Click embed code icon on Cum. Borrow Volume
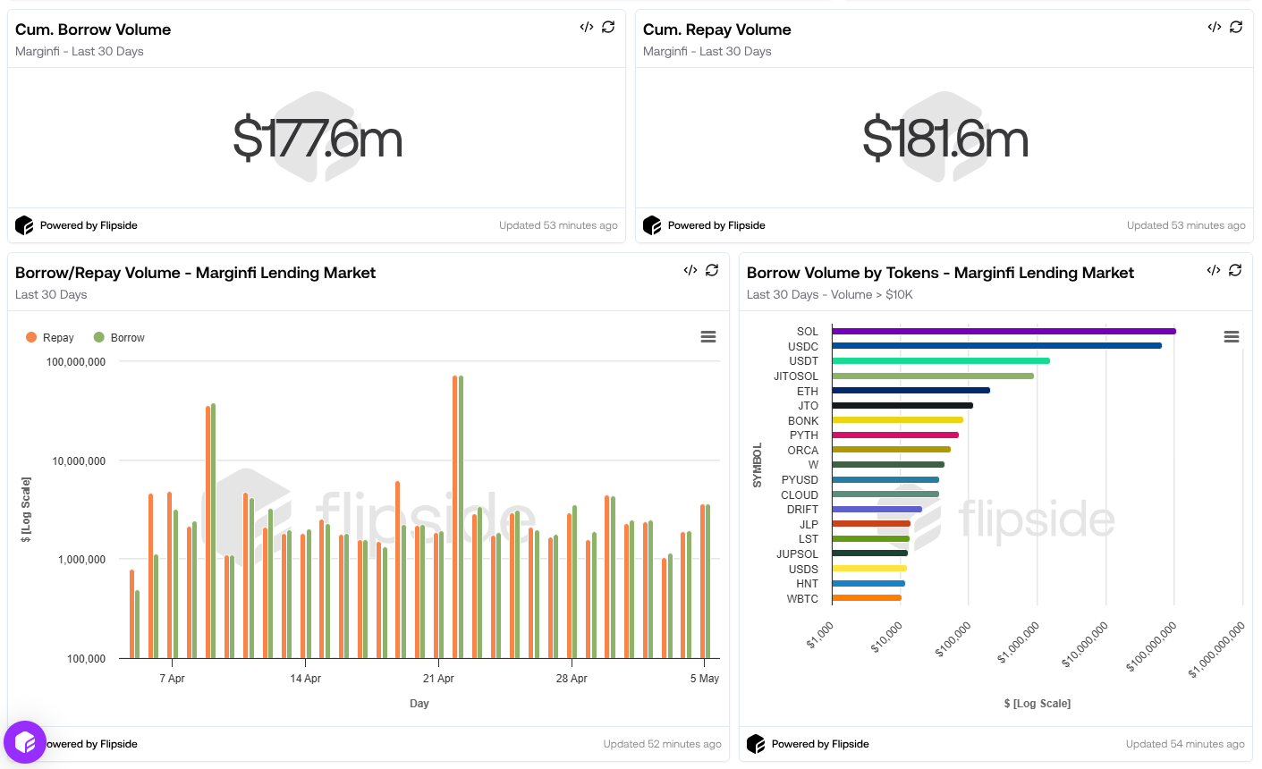1262x769 pixels. click(x=587, y=27)
